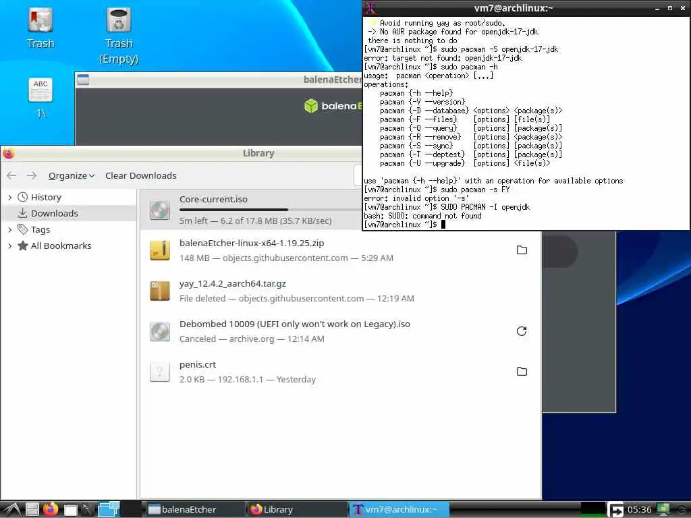Screen dimensions: 691x518
Task: Launch Firefox from the taskbar quick launch
Action: 51,509
